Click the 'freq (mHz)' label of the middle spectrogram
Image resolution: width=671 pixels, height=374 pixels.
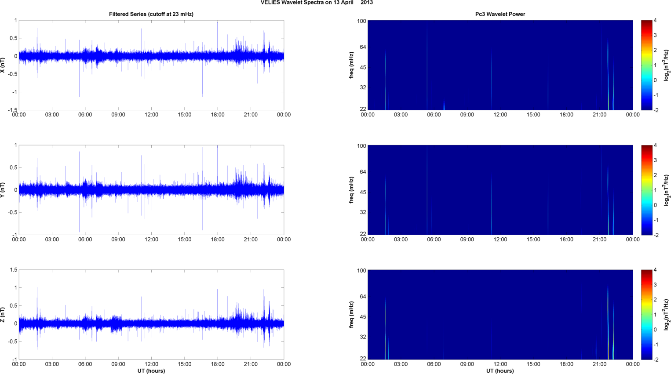coord(351,190)
